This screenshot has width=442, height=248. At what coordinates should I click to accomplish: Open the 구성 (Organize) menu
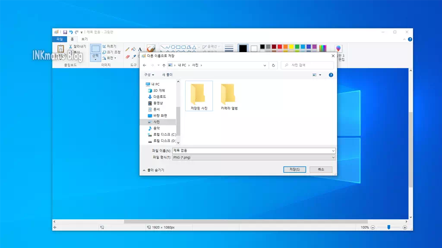[x=149, y=75]
